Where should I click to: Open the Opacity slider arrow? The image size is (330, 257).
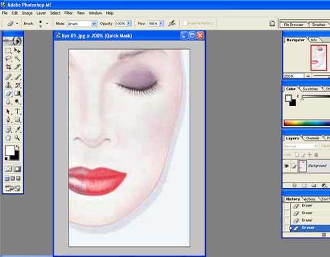click(129, 23)
